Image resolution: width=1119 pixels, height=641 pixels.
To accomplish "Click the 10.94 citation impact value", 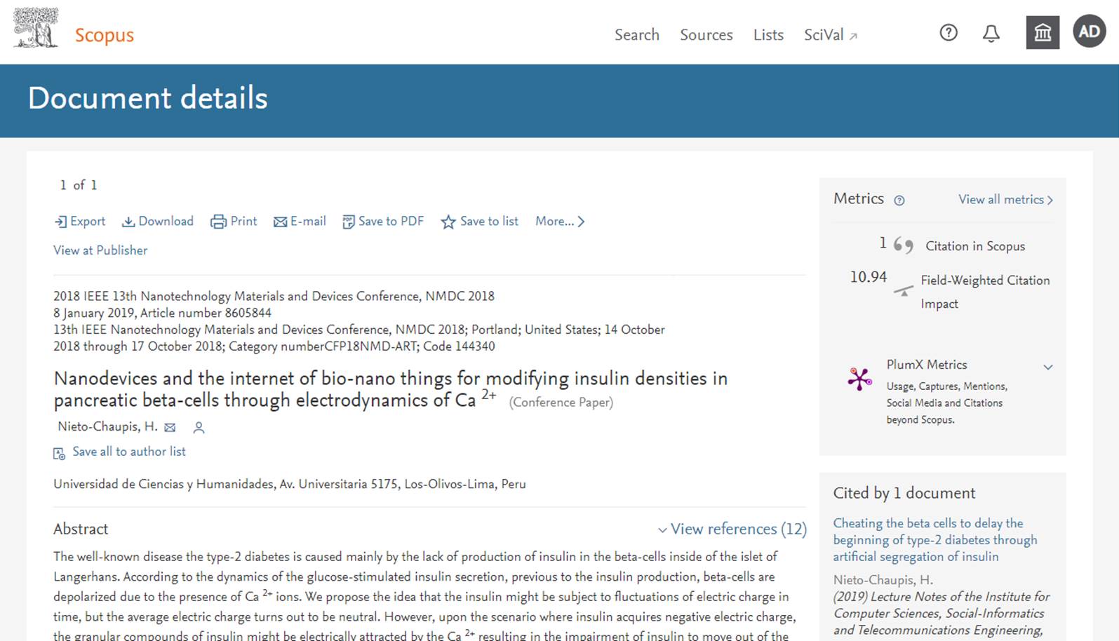I will [x=869, y=277].
